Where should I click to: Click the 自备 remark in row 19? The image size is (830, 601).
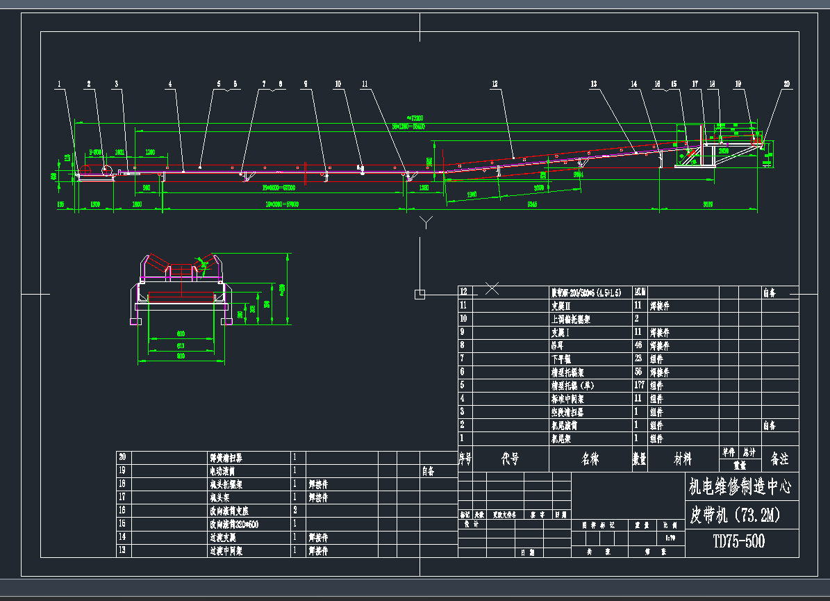(429, 471)
